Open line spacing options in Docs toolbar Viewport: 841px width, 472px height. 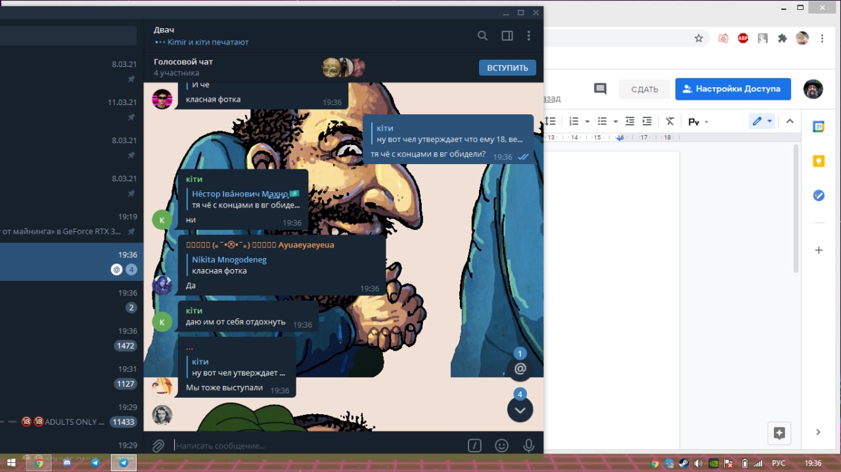point(551,121)
